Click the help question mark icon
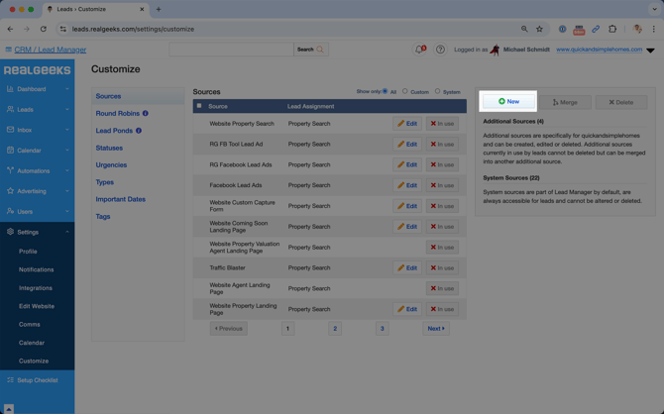Screen dimensions: 664x414 coord(440,50)
